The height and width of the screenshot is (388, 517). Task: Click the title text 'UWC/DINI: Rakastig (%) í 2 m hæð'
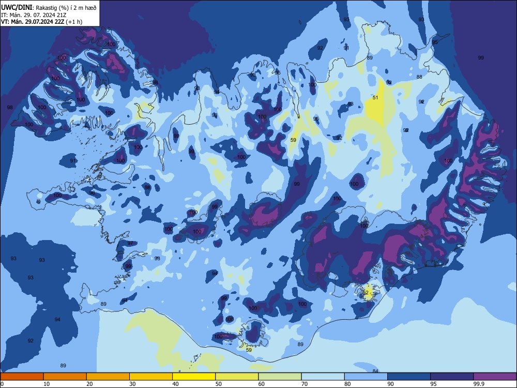click(49, 8)
